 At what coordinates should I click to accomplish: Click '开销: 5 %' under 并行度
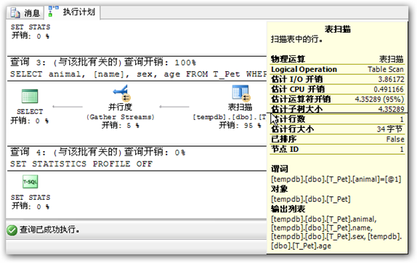pyautogui.click(x=120, y=125)
